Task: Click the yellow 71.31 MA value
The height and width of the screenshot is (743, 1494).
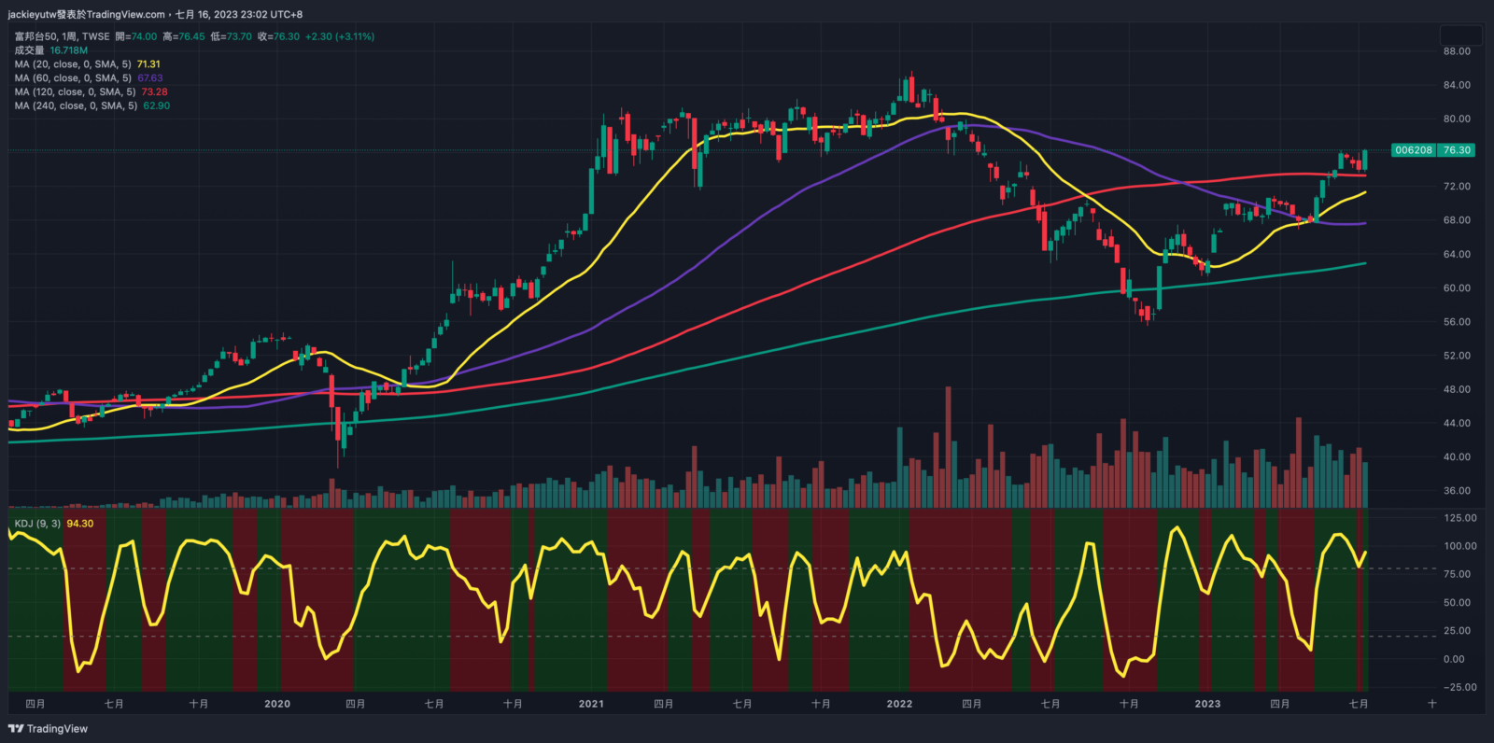Action: click(x=148, y=64)
